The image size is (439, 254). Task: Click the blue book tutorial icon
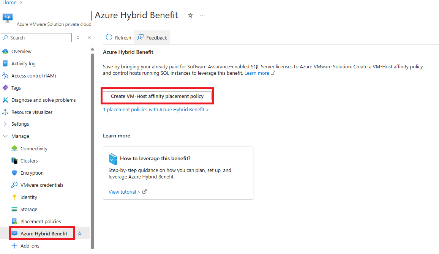113,159
